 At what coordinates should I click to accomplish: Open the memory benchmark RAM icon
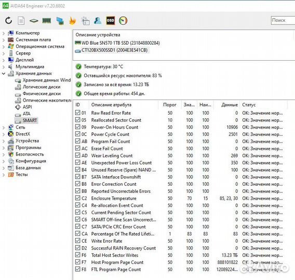pyautogui.click(x=46, y=20)
